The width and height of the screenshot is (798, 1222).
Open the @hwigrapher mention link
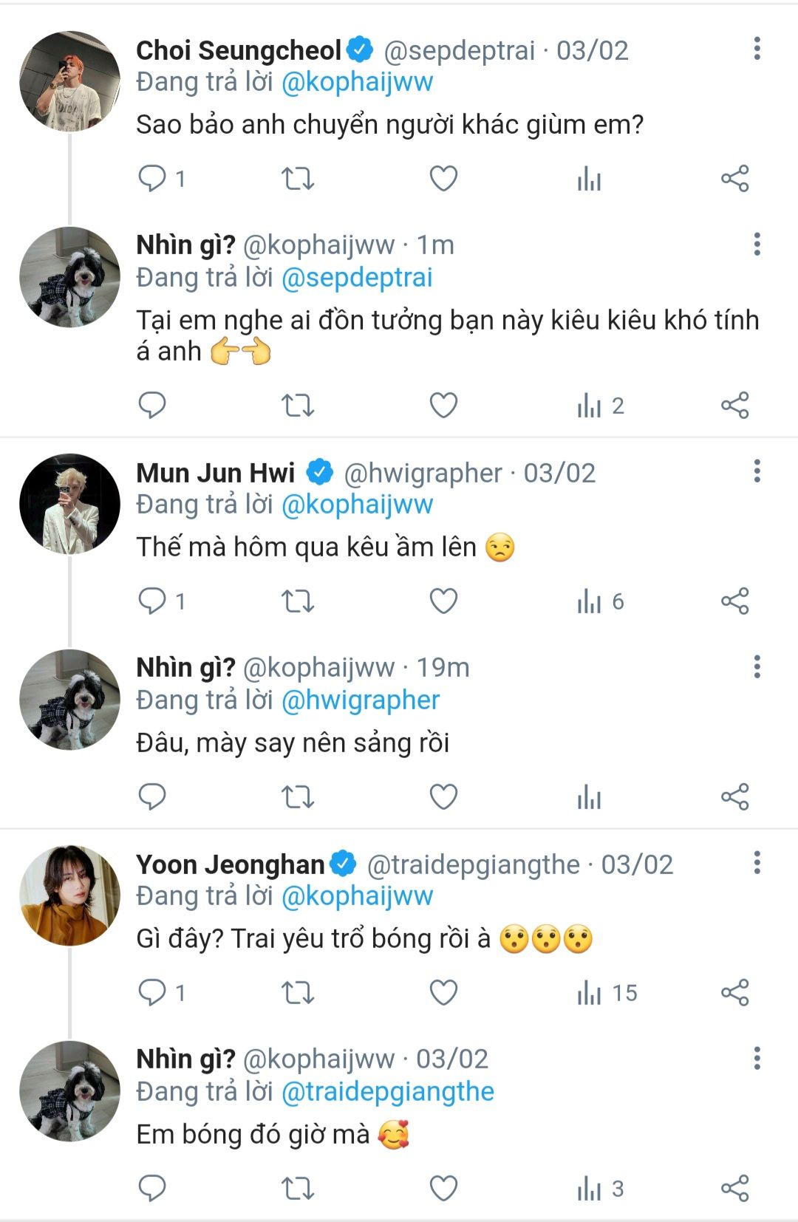point(361,700)
